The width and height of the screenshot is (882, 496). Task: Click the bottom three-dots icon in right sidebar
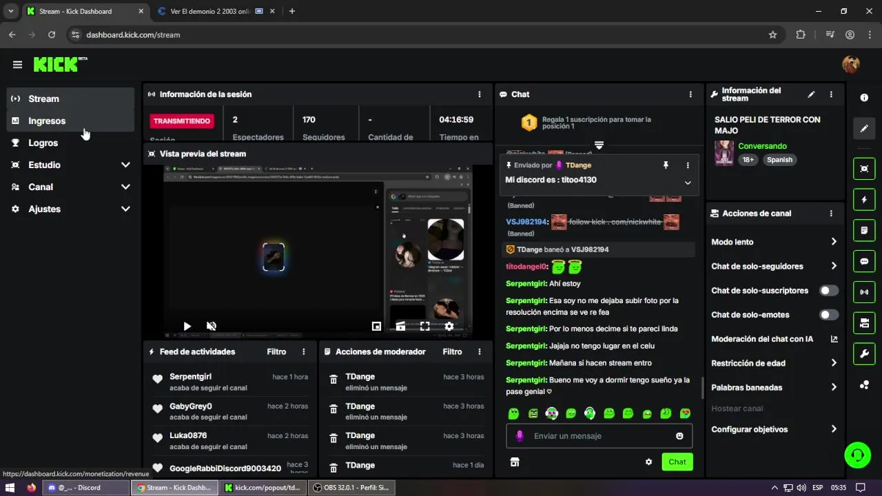[864, 384]
